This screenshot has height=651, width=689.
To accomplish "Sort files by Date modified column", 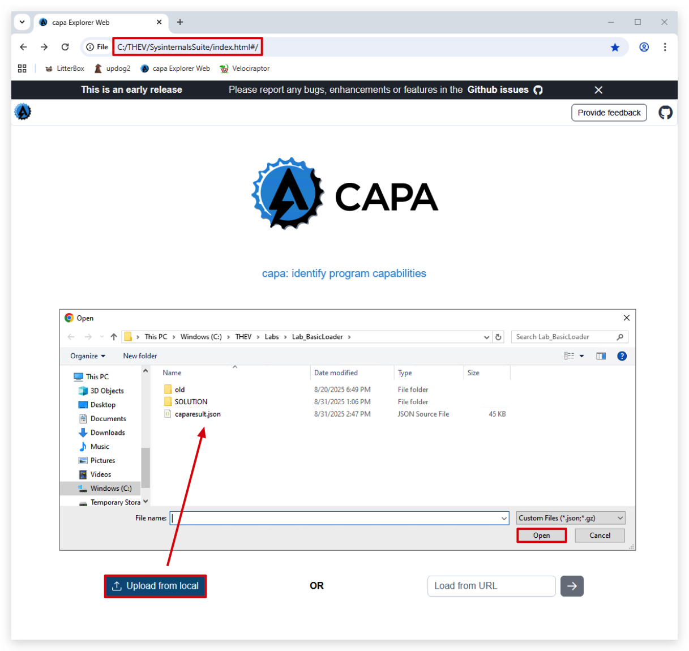I will point(336,373).
